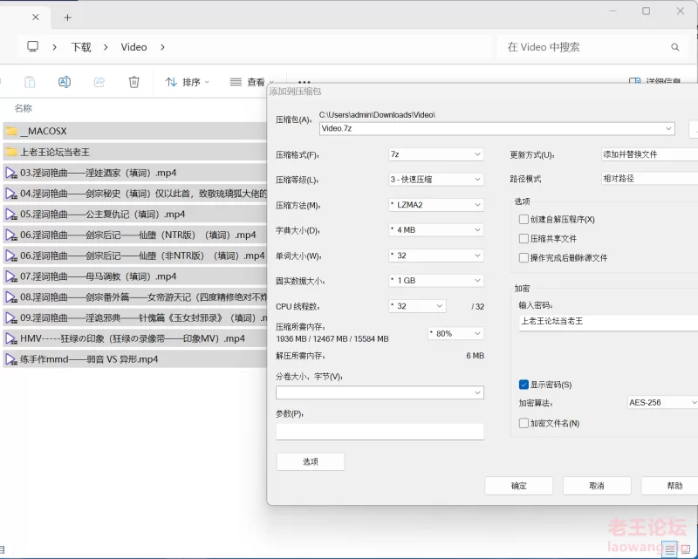Click the Paste icon in Explorer toolbar
The height and width of the screenshot is (559, 698).
(30, 82)
